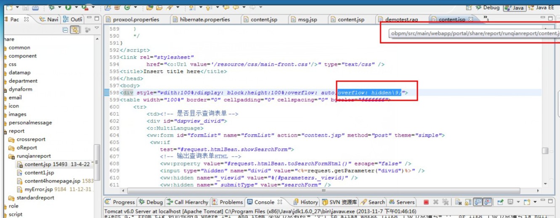Select the runqianreport folder
Viewport: 560px width, 218px height.
click(29, 156)
